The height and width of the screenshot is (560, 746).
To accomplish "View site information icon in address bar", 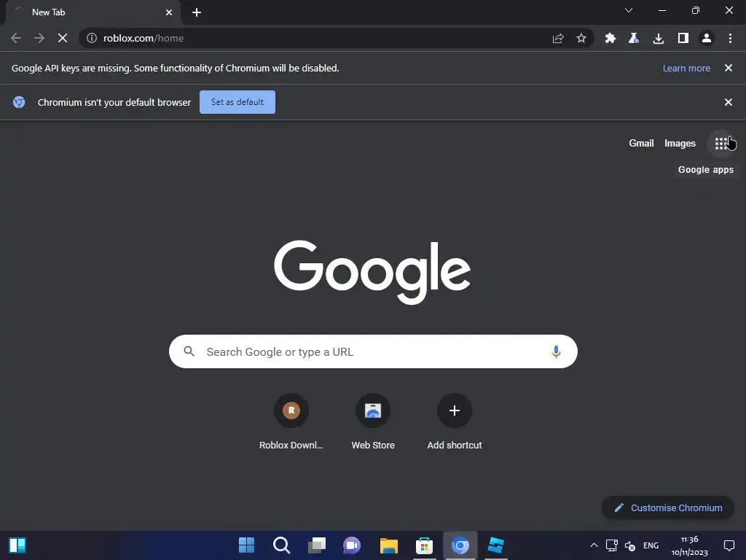I will coord(92,38).
